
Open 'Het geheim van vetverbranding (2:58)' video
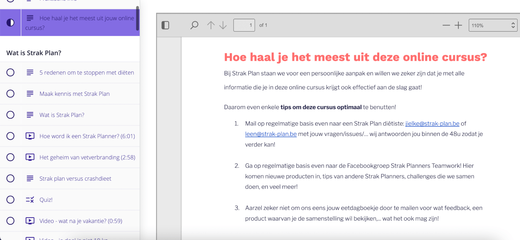click(87, 157)
